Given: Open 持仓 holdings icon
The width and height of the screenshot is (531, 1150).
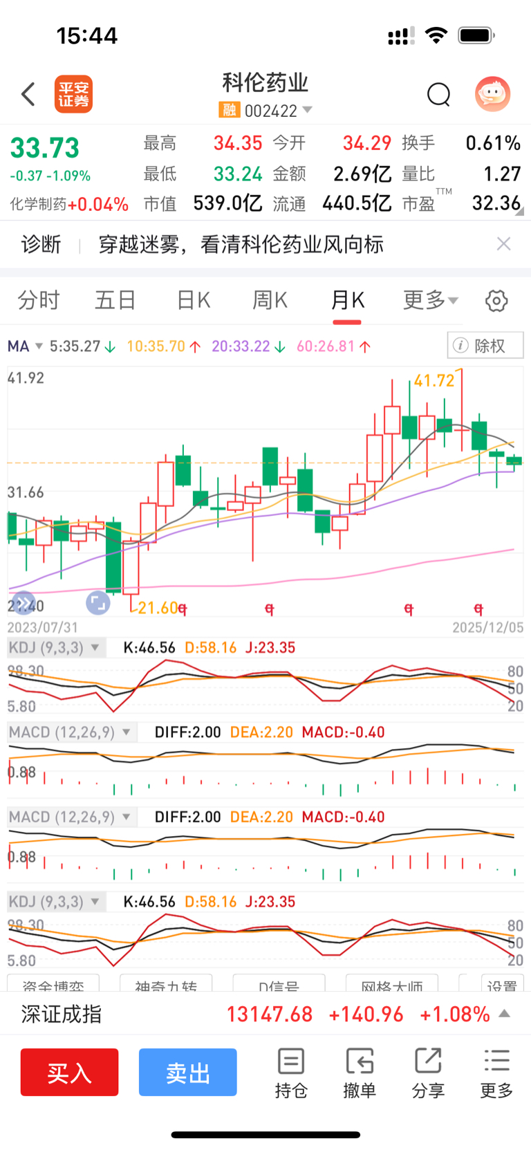Looking at the screenshot, I should (x=291, y=1073).
